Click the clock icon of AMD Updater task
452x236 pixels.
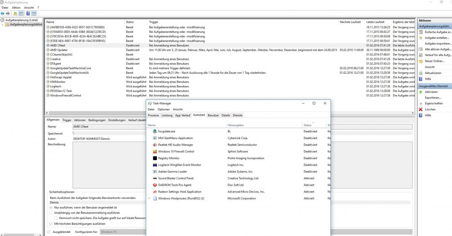(48, 50)
